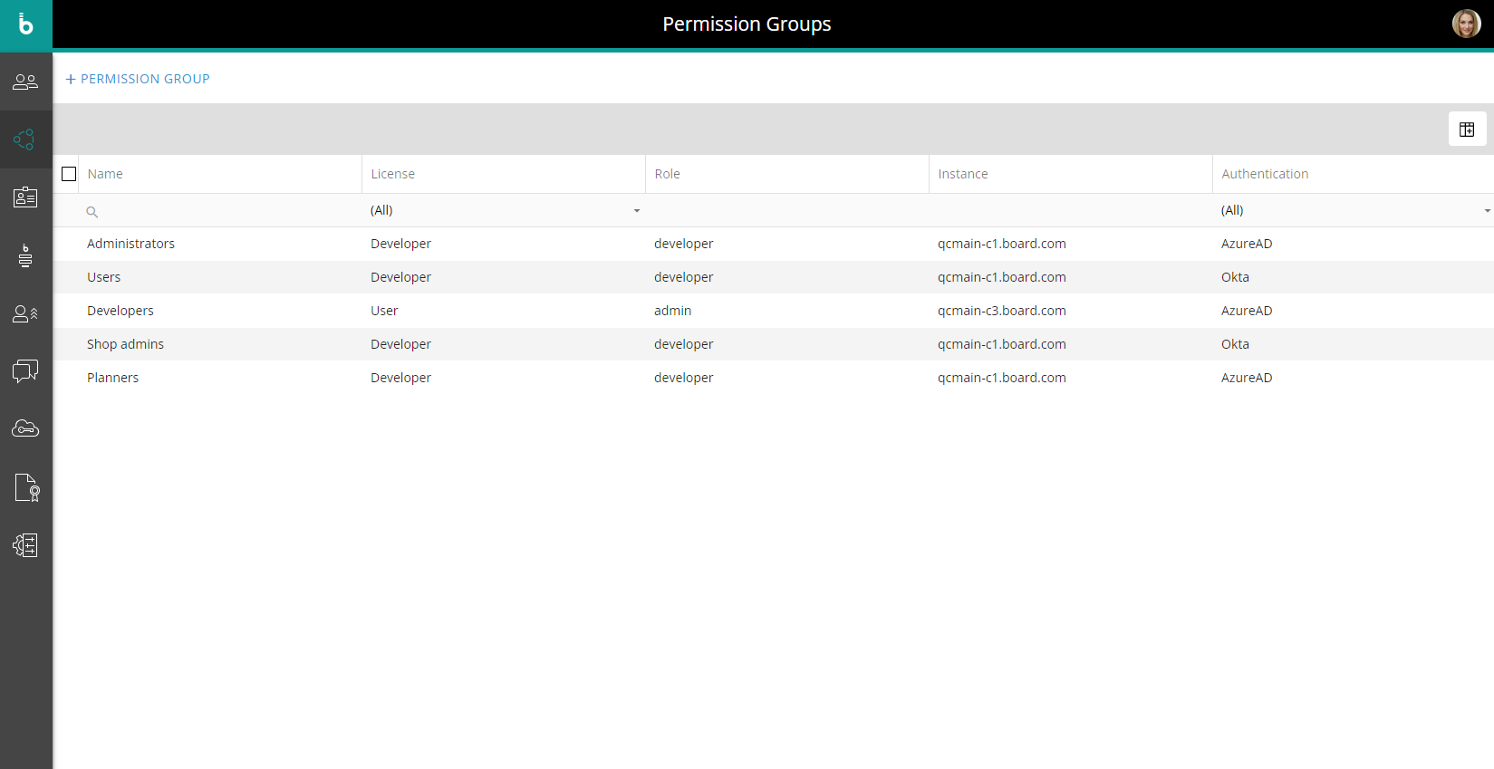
Task: Click the Name search filter field
Action: tap(222, 211)
